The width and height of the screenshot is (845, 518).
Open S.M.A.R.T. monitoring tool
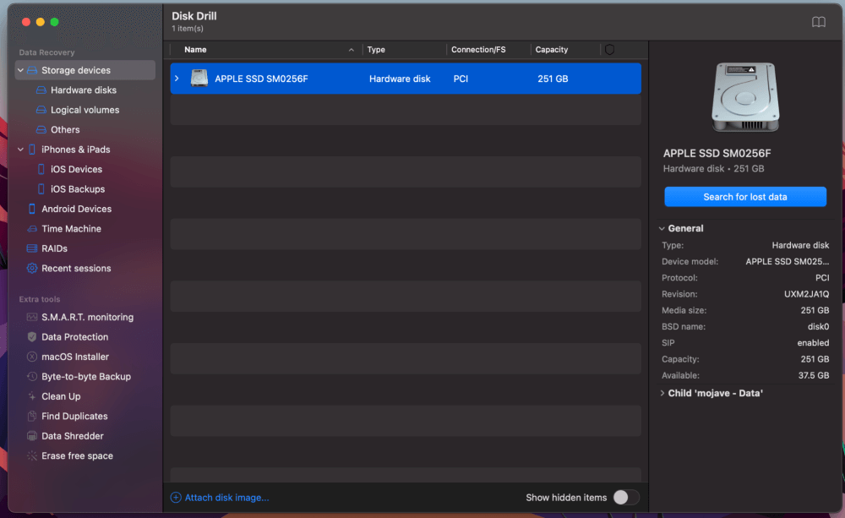click(87, 317)
